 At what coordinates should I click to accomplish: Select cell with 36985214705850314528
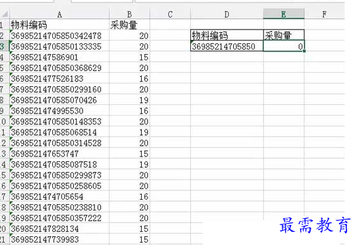[x=59, y=143]
